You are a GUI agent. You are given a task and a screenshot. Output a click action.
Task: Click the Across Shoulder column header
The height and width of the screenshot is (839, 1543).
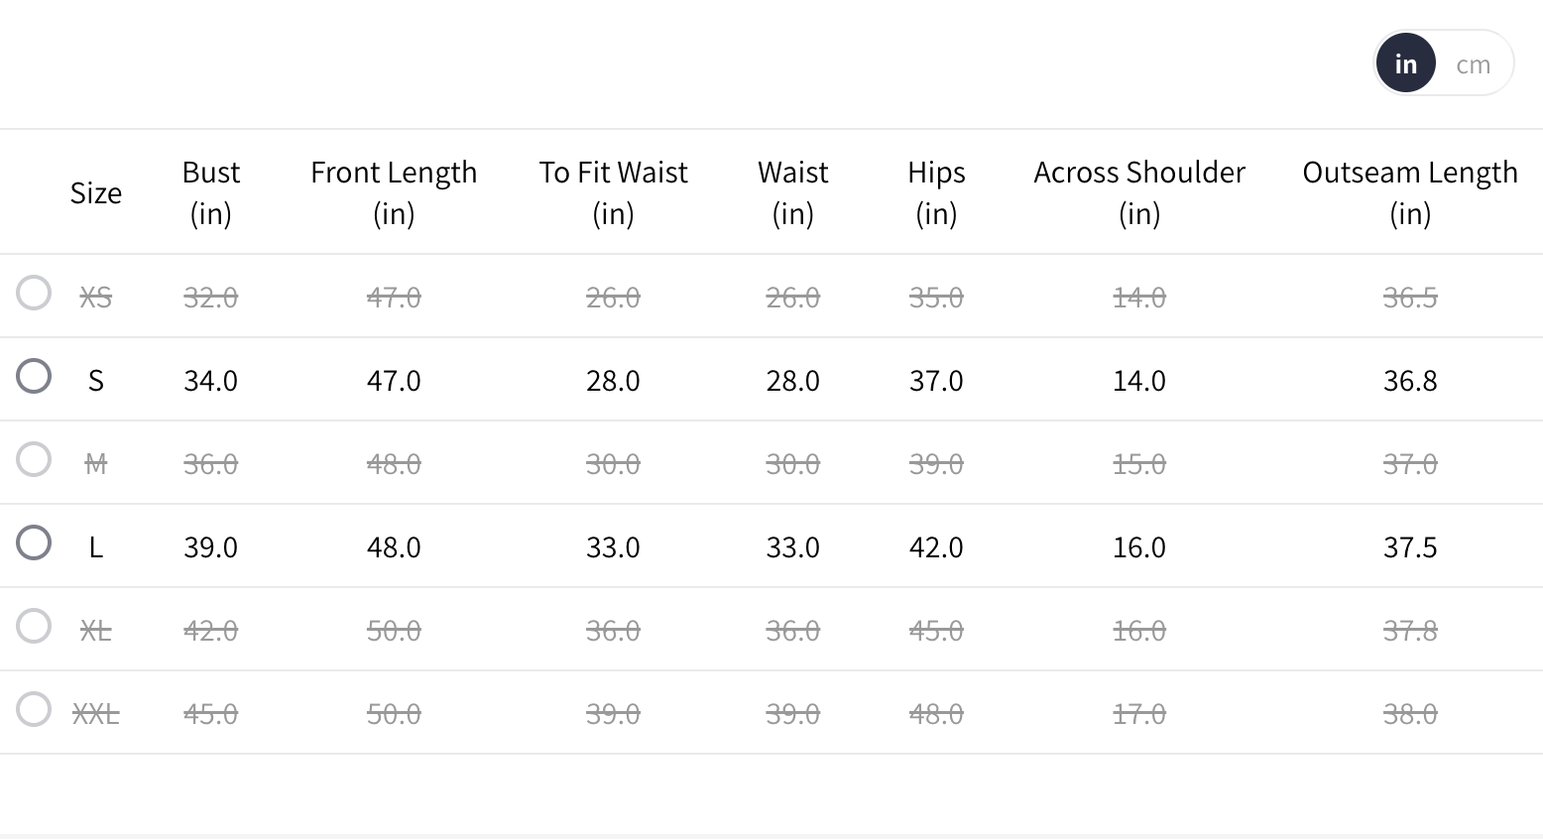click(1139, 193)
